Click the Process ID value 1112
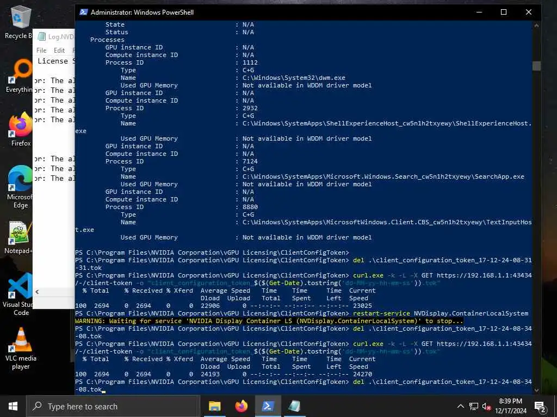Image resolution: width=557 pixels, height=417 pixels. (250, 62)
